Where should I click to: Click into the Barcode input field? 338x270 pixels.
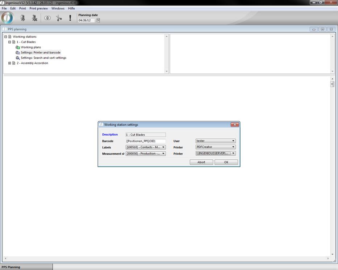145,141
